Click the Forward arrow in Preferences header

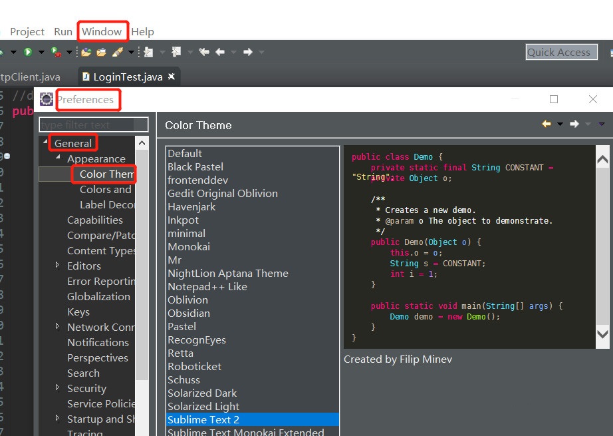pyautogui.click(x=574, y=124)
